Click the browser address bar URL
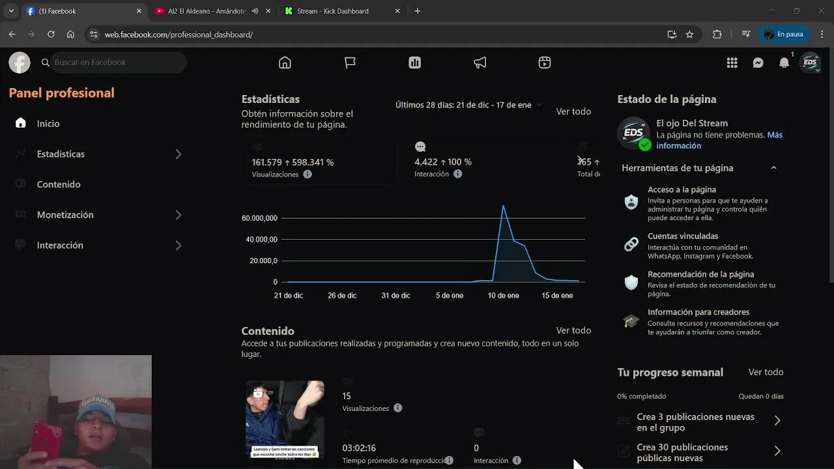Viewport: 834px width, 469px height. 179,35
